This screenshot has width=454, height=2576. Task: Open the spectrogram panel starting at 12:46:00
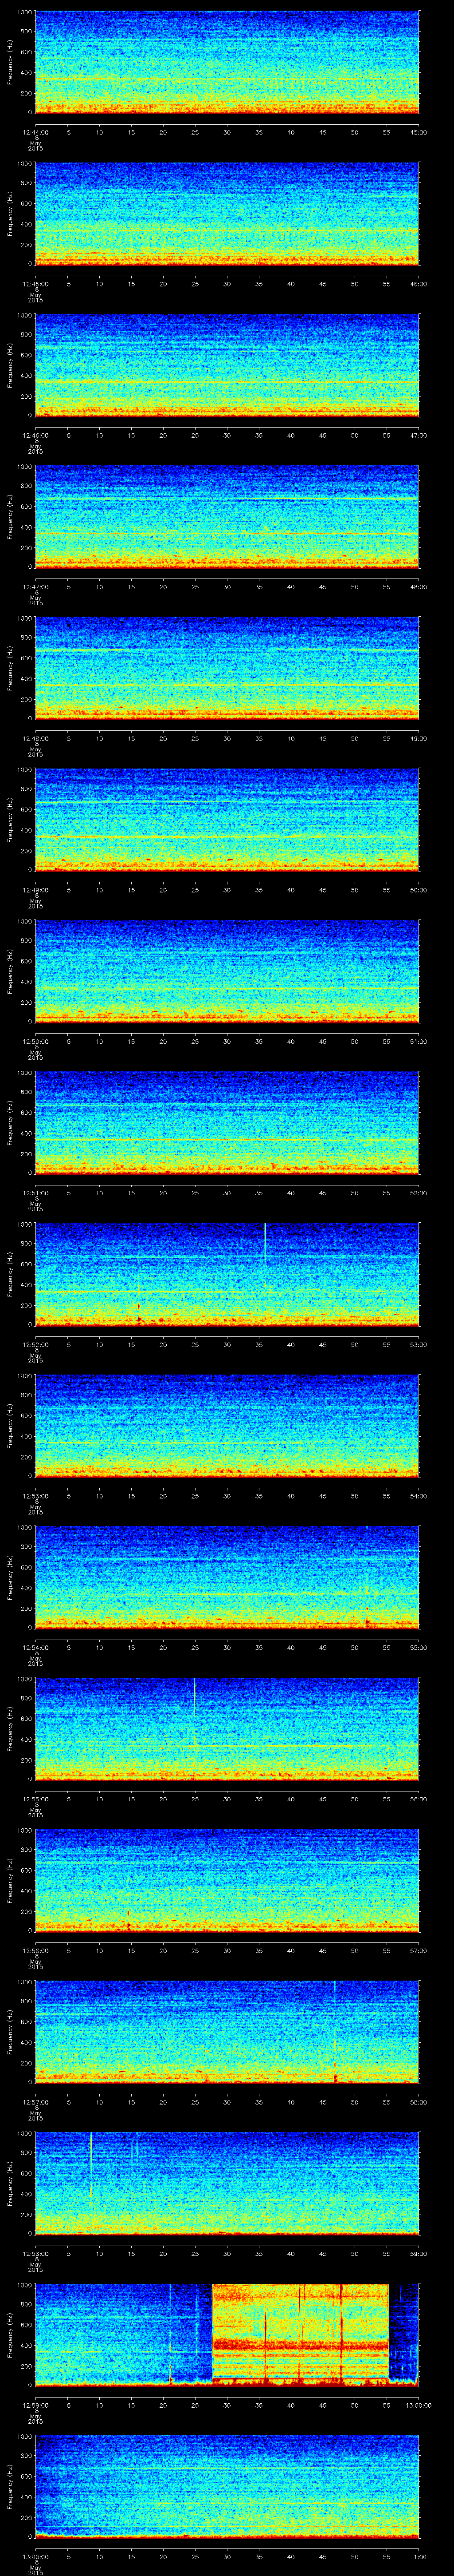[x=227, y=365]
